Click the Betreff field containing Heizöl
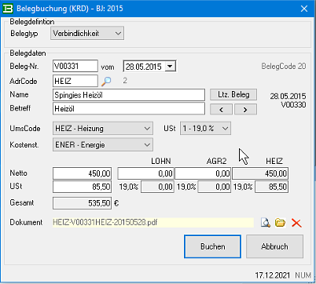This screenshot has width=316, height=284. [x=129, y=108]
